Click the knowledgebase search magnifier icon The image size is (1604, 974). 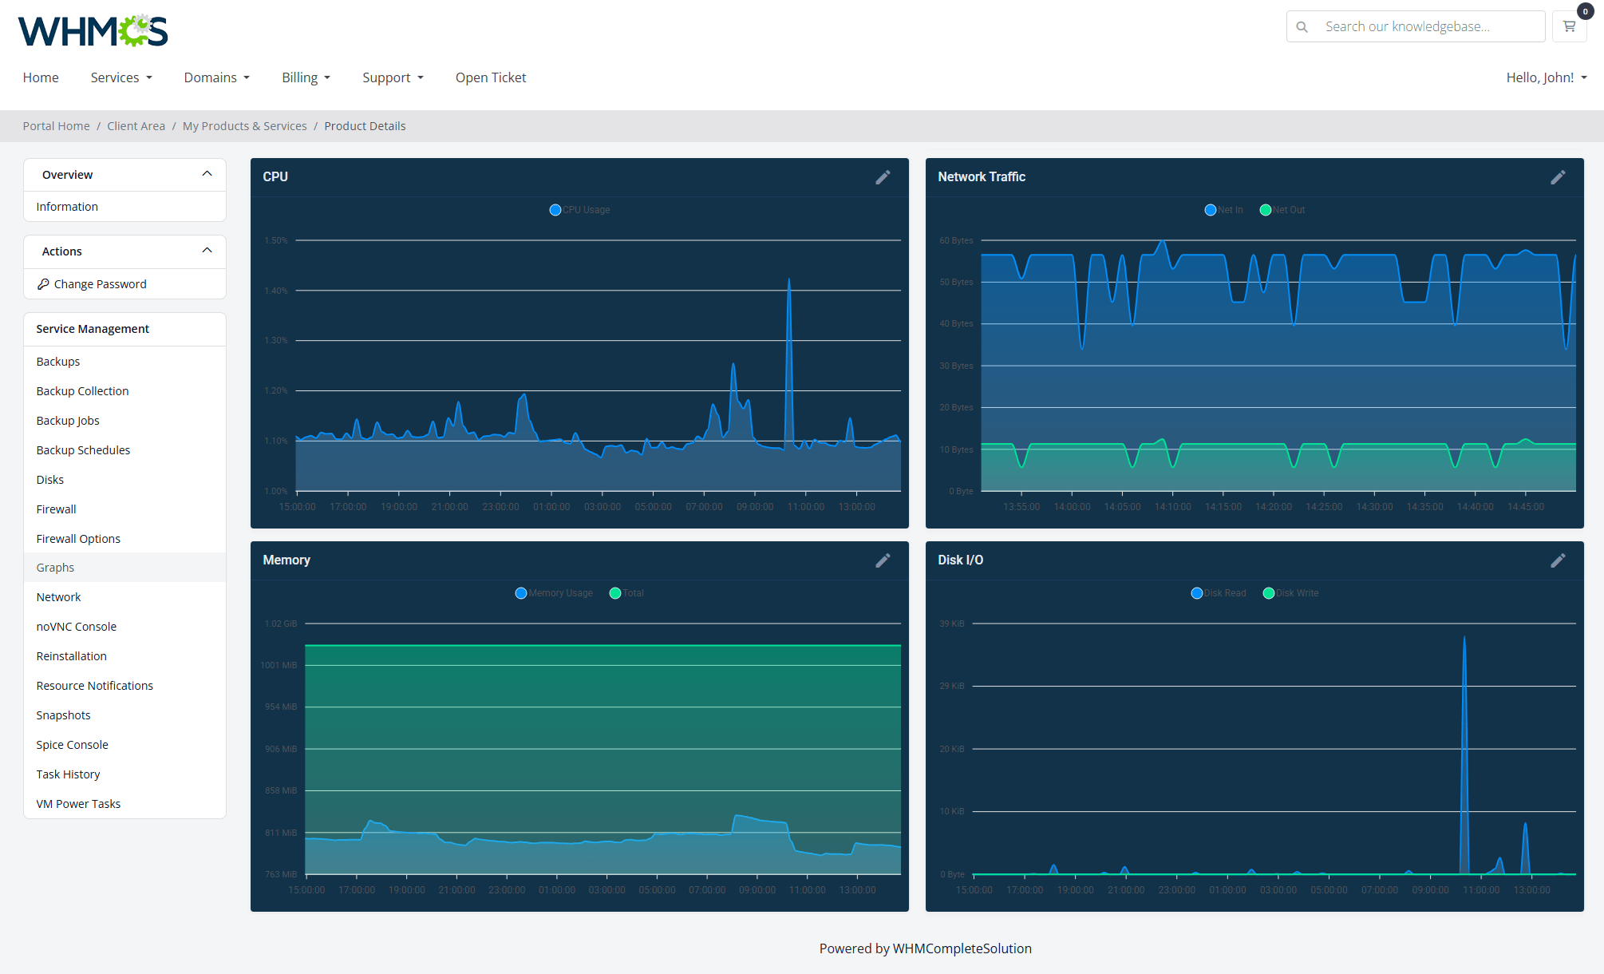point(1302,26)
